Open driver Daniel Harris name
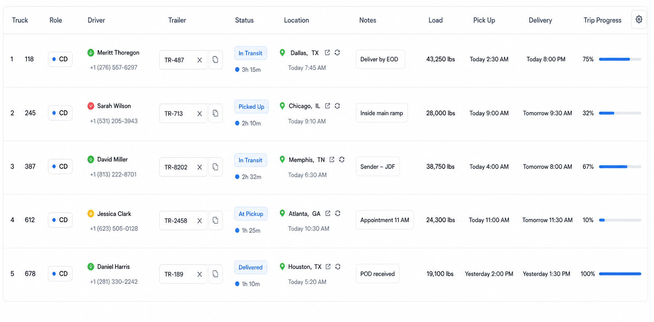654x322 pixels. click(x=114, y=267)
